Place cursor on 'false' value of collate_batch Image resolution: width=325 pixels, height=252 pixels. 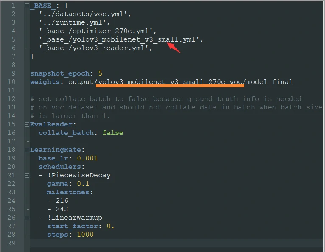[x=112, y=133]
